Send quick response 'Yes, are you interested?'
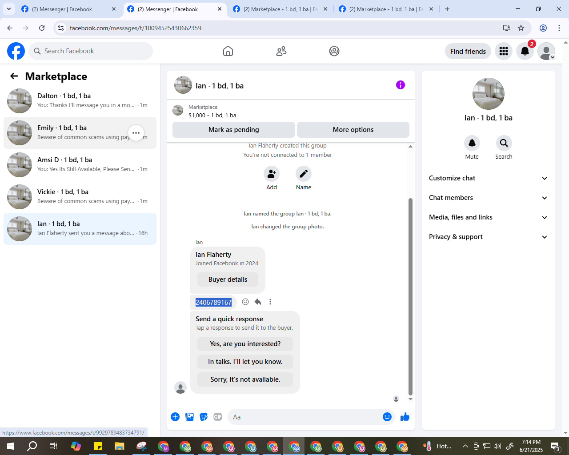Image resolution: width=569 pixels, height=455 pixels. [x=245, y=344]
